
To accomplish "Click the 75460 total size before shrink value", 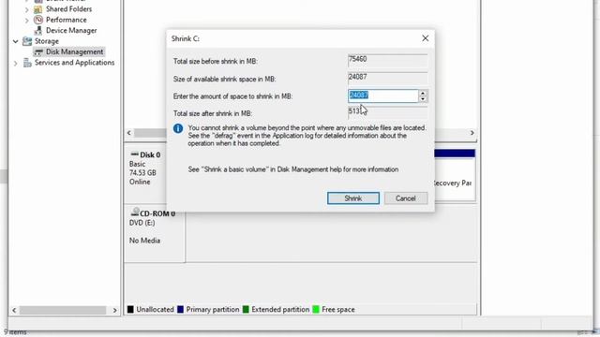I will 387,61.
